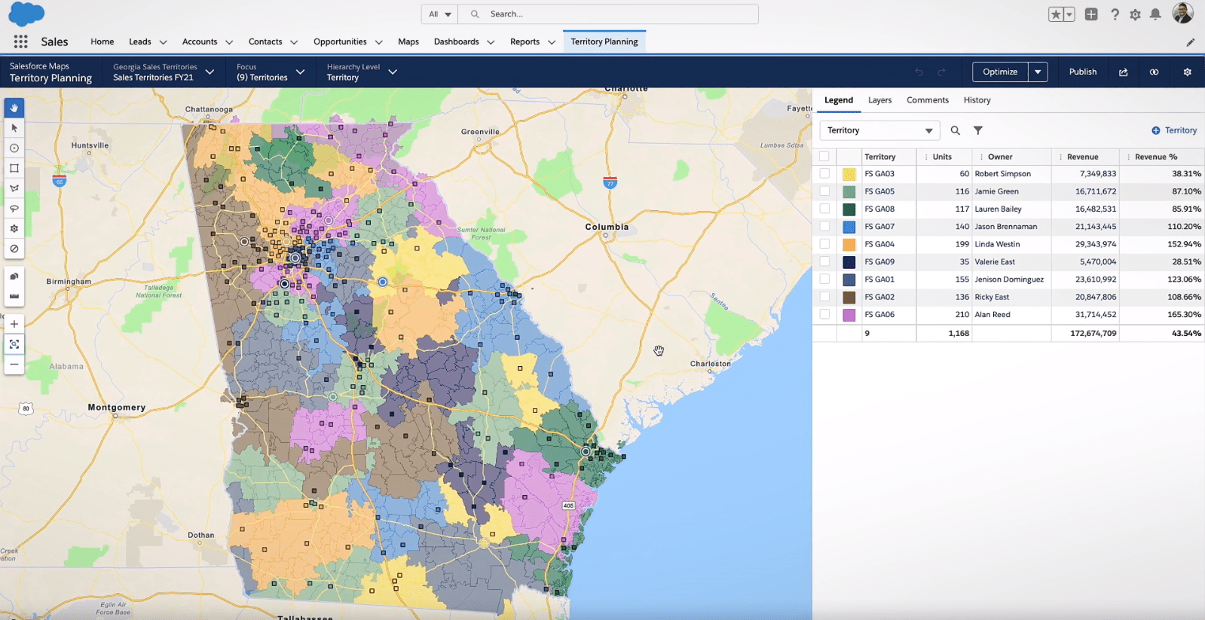Open territory planning settings gear
The image size is (1205, 620).
pos(1187,72)
